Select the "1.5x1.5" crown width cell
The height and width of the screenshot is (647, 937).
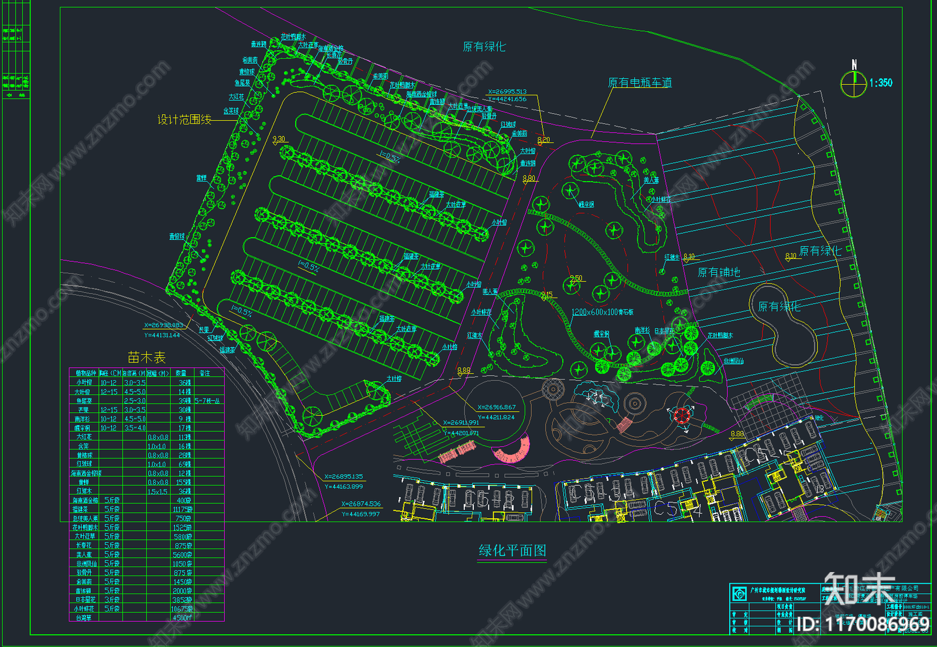point(158,492)
